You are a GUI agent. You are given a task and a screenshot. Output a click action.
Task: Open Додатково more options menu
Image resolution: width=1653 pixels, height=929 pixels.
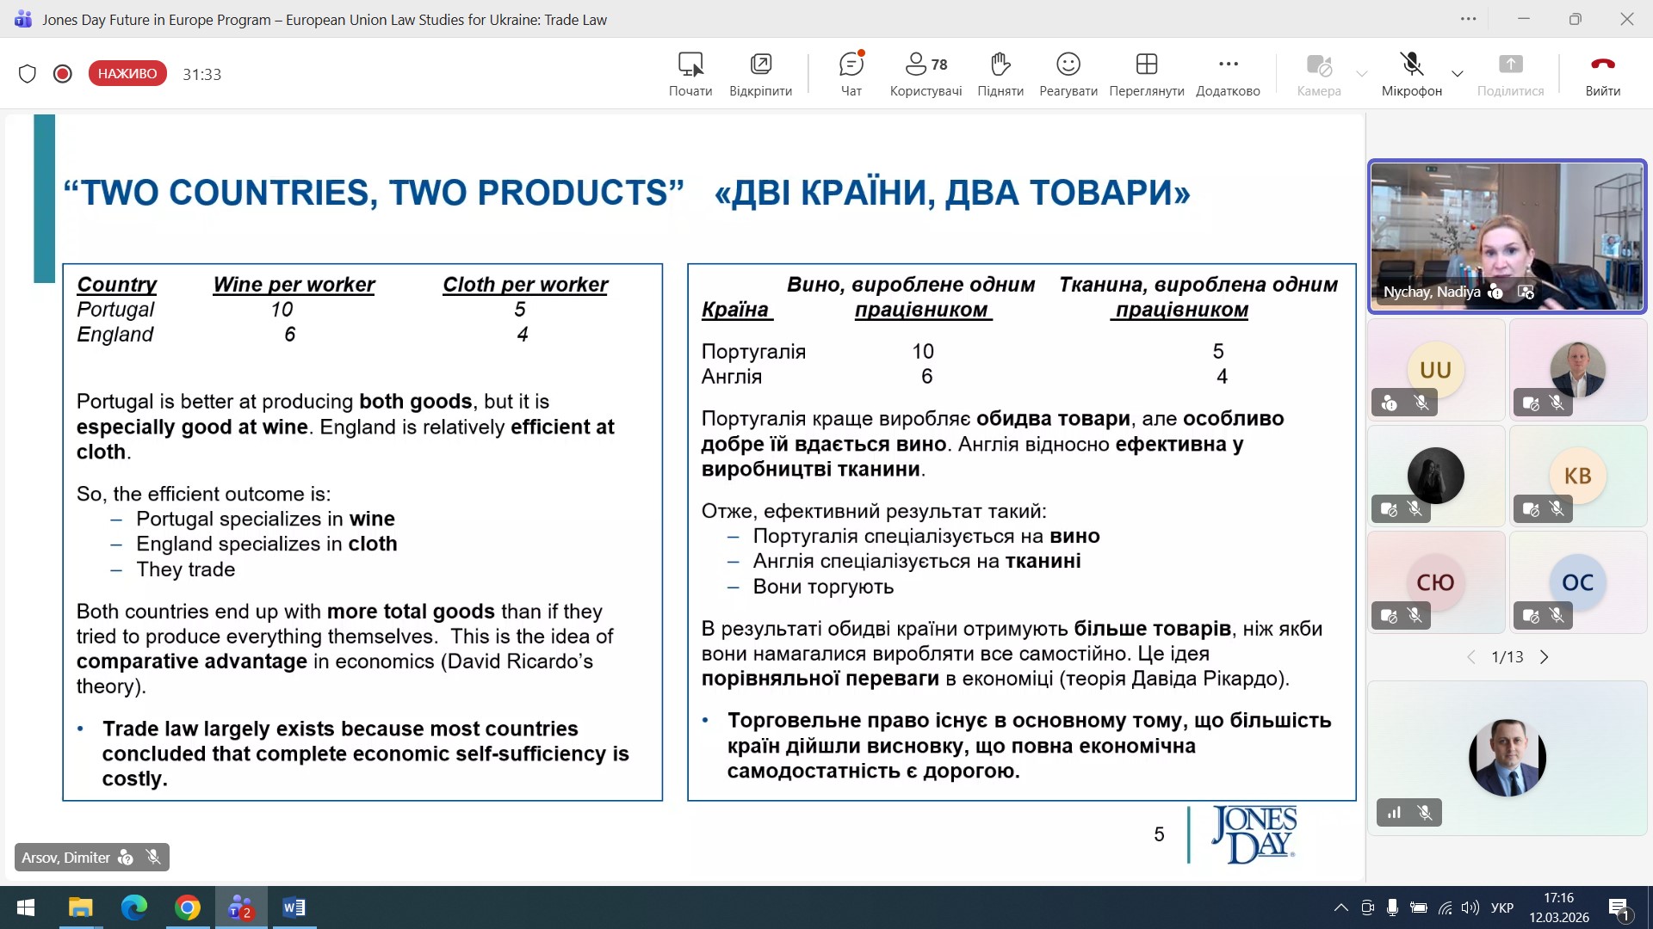(x=1228, y=73)
